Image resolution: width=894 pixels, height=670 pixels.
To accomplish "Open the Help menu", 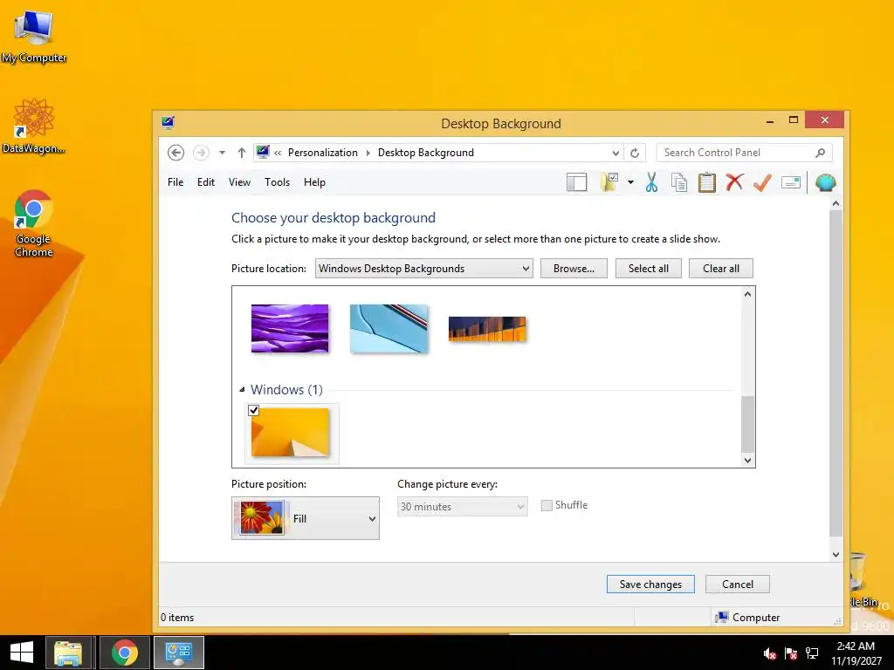I will (314, 182).
